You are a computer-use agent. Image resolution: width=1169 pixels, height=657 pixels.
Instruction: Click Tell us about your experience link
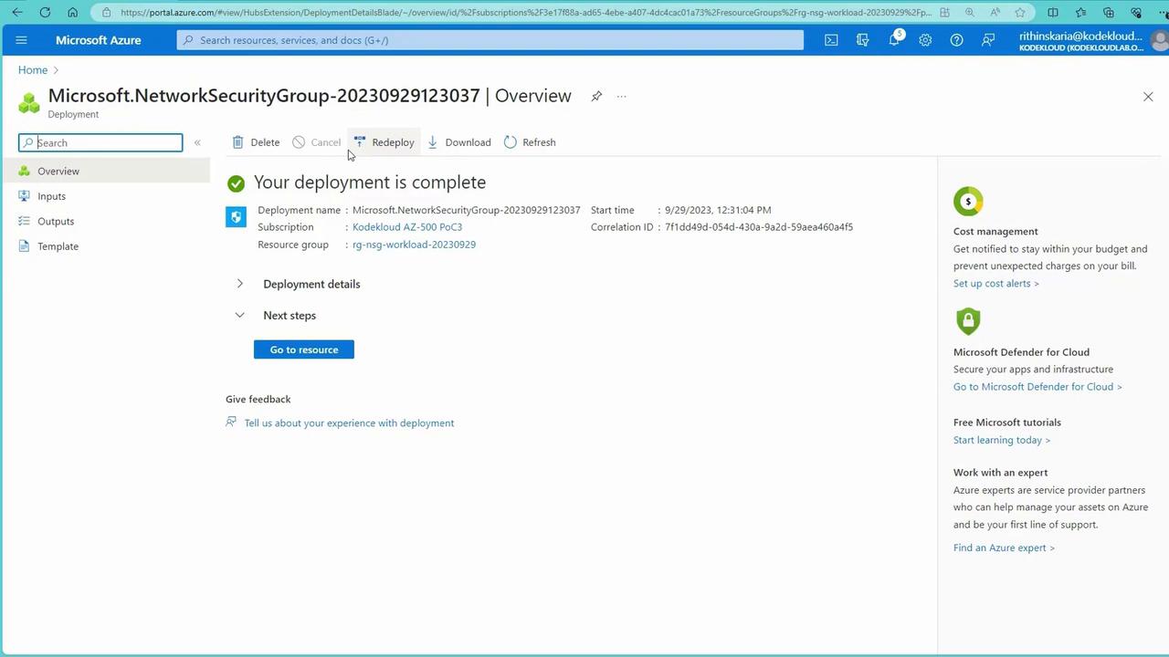349,423
